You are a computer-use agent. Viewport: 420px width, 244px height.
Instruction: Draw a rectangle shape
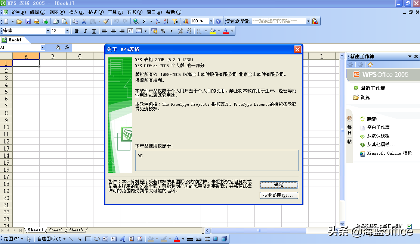88,239
